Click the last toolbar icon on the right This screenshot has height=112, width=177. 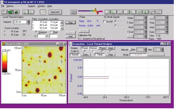[159, 12]
